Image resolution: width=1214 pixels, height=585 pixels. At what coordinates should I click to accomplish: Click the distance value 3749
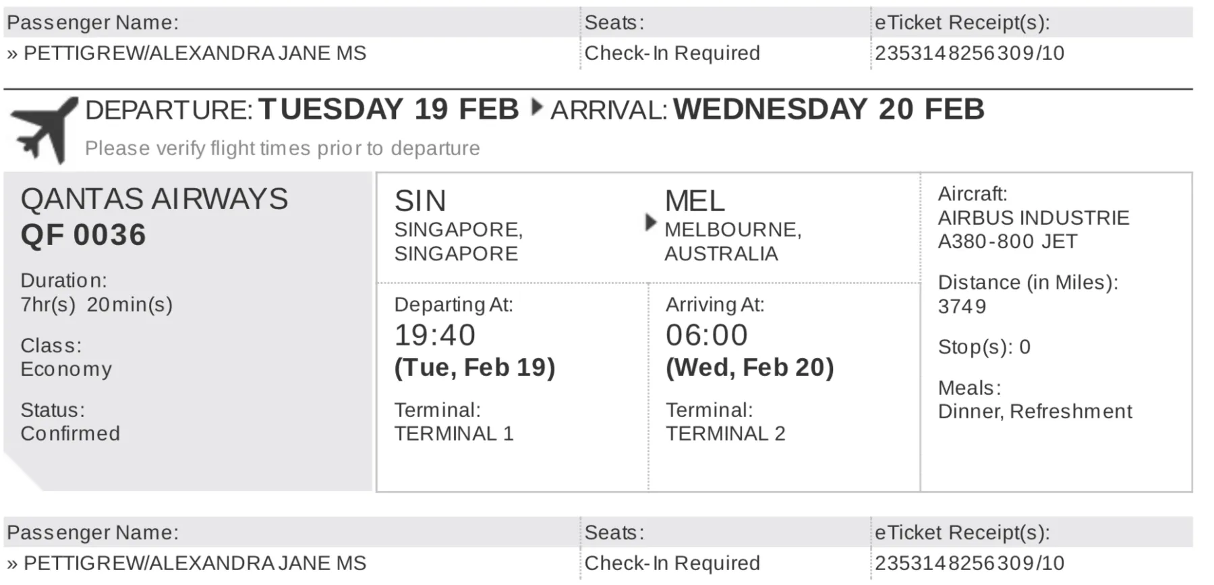(x=962, y=306)
